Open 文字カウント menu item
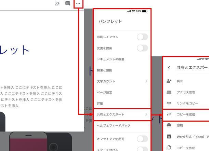Viewport: 209px width, 151px height. [x=122, y=81]
